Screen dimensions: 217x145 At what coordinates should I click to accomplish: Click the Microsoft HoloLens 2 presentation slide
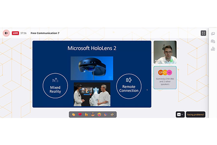tap(92, 74)
